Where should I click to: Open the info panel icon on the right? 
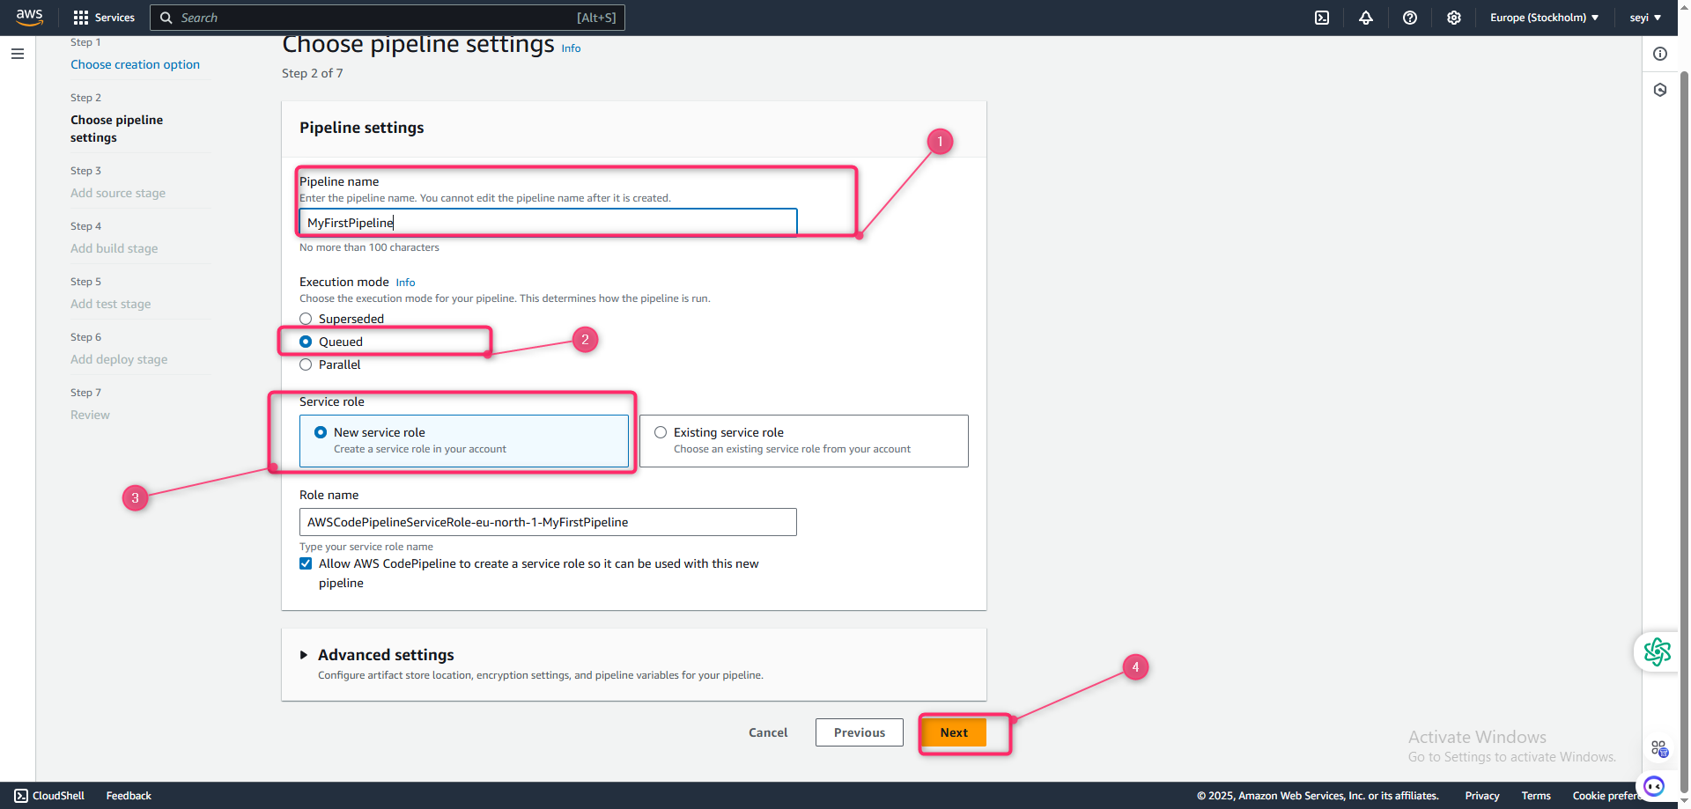pos(1660,54)
